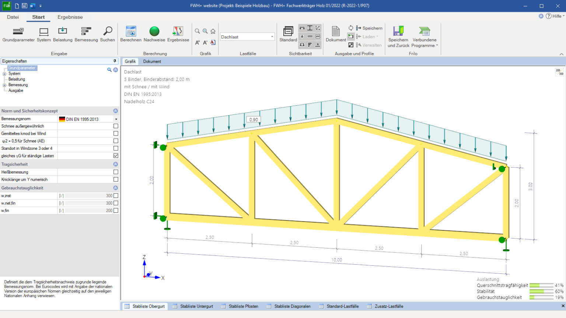Toggle the 2D/3D view switch
566x318 pixels.
point(559,72)
